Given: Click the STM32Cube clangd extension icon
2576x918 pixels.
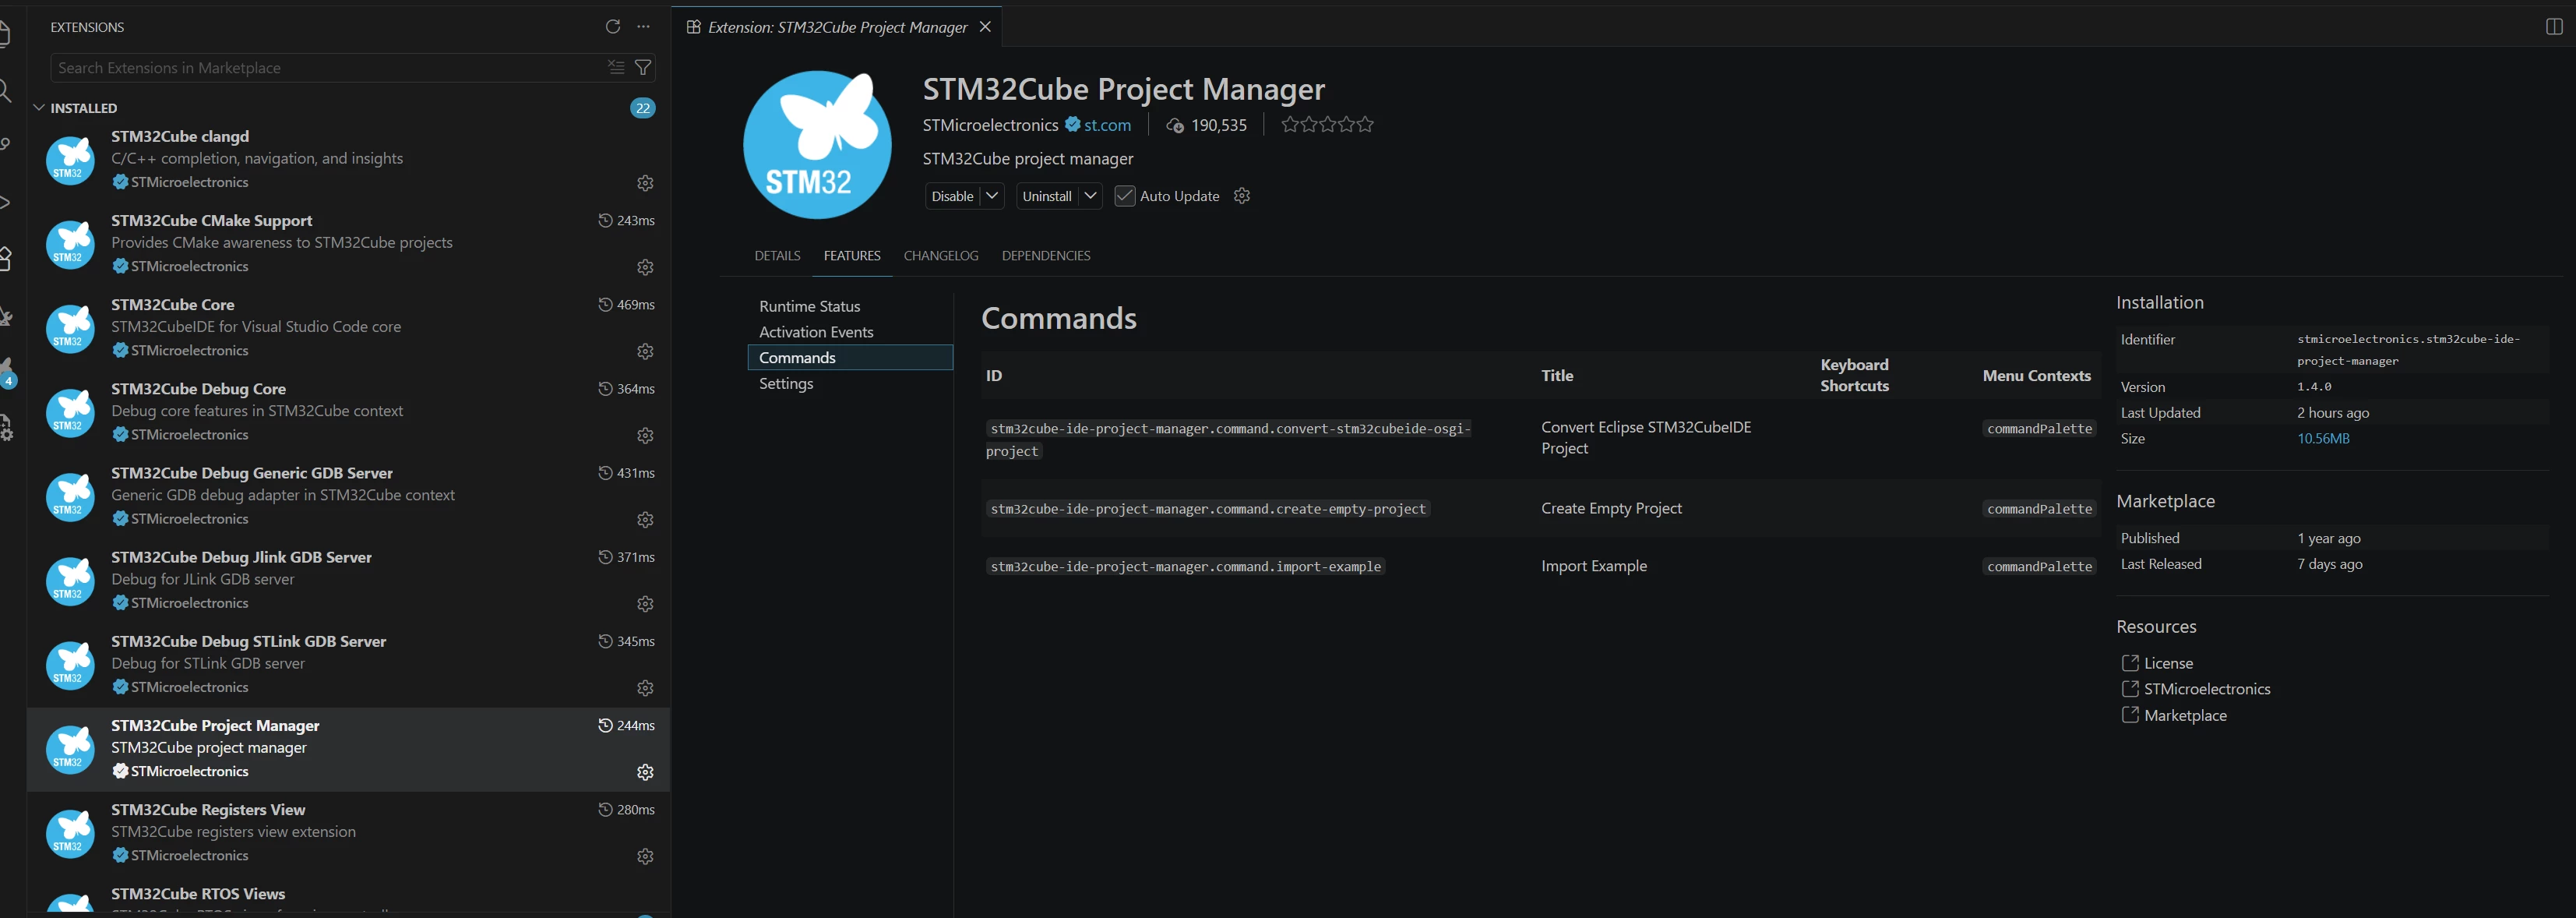Looking at the screenshot, I should [71, 160].
